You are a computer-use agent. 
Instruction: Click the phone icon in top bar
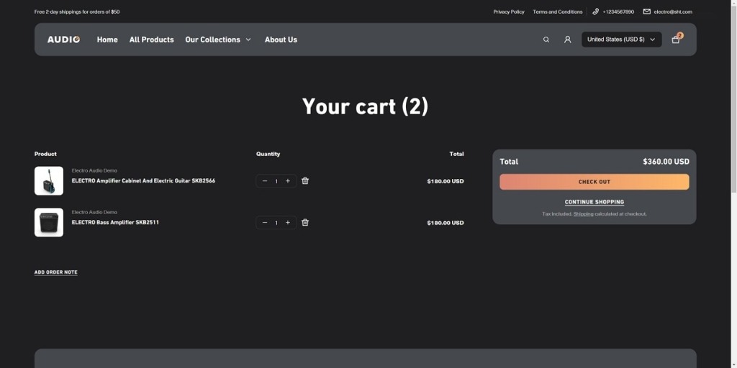(596, 11)
